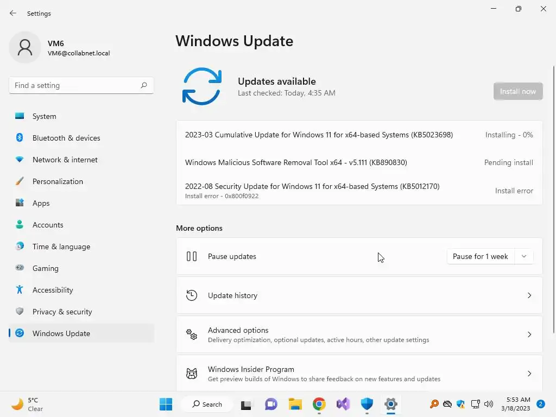Image resolution: width=556 pixels, height=417 pixels.
Task: Open the Windows Insider Program row
Action: [359, 374]
